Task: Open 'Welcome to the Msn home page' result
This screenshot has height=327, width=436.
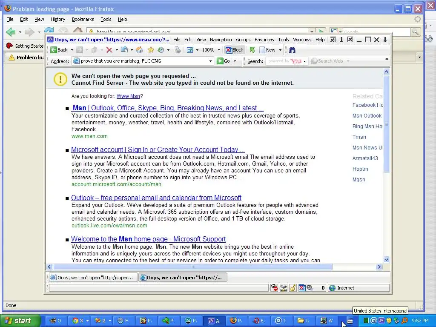Action: tap(148, 239)
